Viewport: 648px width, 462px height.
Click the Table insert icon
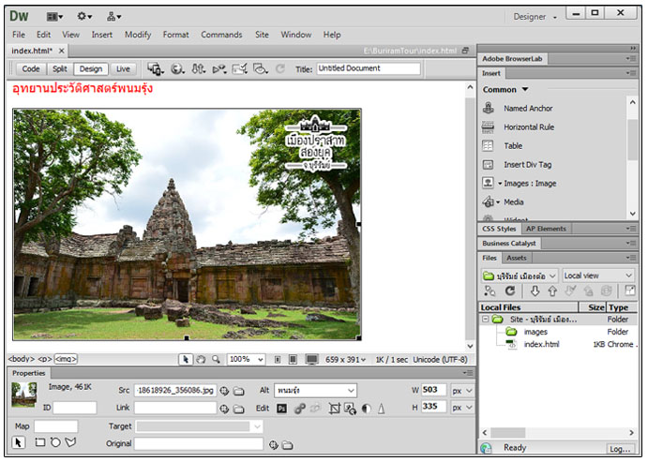(x=489, y=145)
